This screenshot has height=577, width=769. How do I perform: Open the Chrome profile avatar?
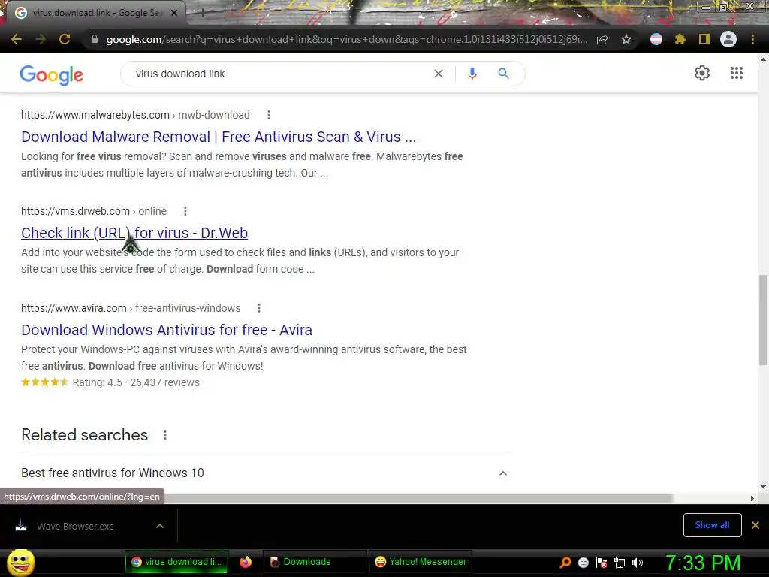(x=728, y=39)
